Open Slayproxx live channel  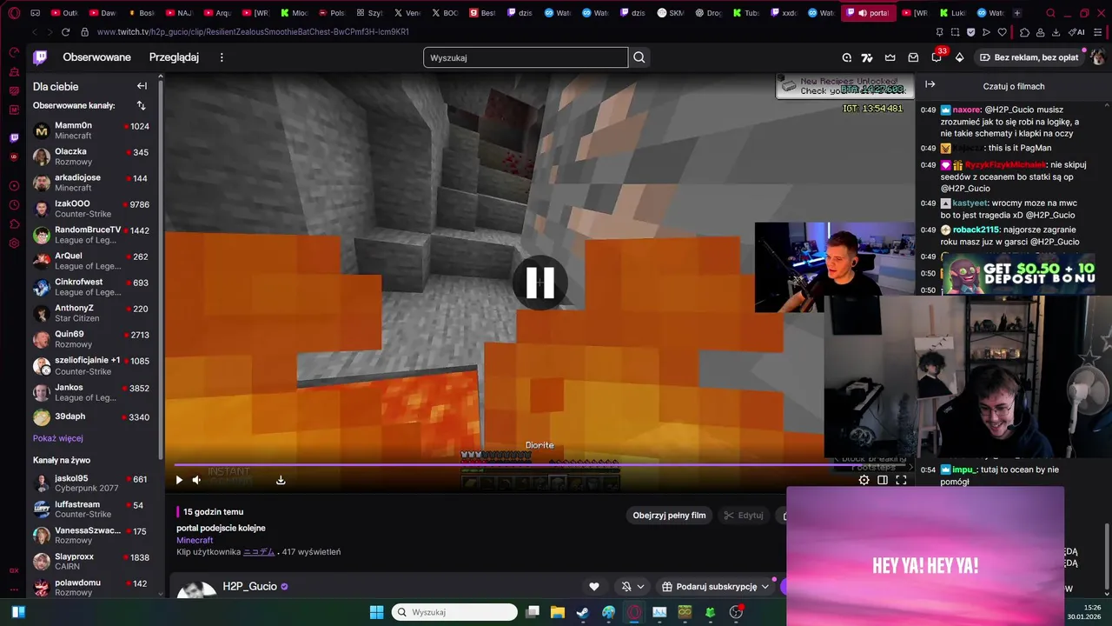click(91, 562)
